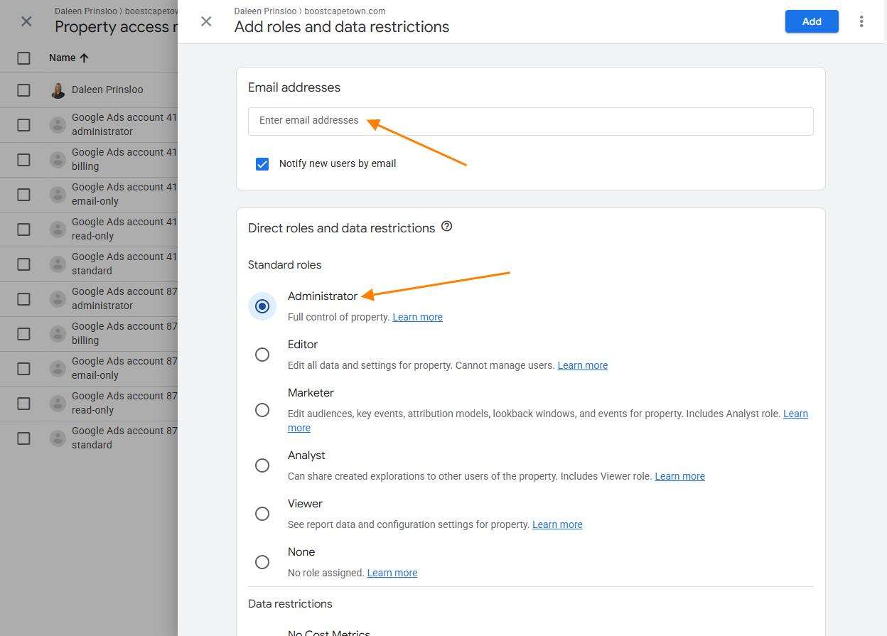Check box for Google Ads account 41 read-only

click(23, 230)
